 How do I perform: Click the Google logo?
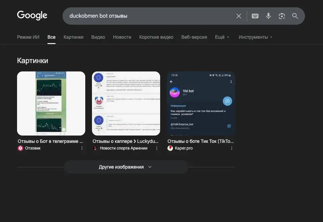click(32, 15)
